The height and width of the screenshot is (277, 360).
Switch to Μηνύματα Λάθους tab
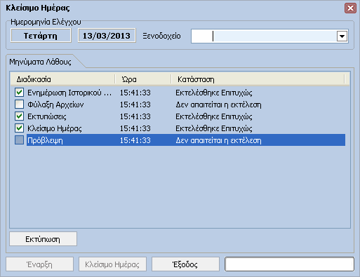(40, 62)
